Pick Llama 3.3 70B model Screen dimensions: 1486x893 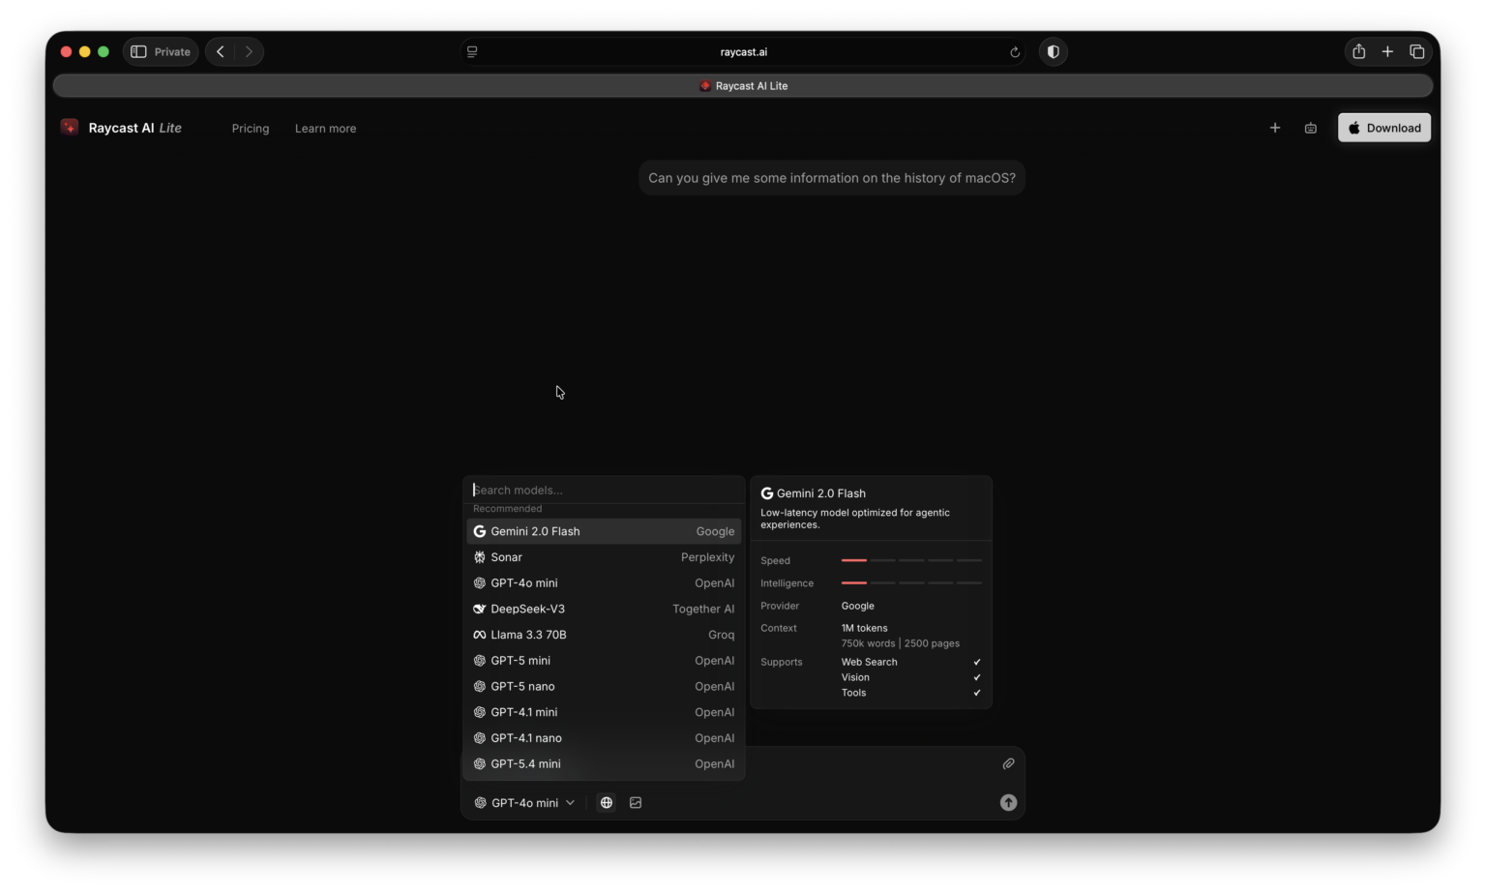(x=604, y=635)
